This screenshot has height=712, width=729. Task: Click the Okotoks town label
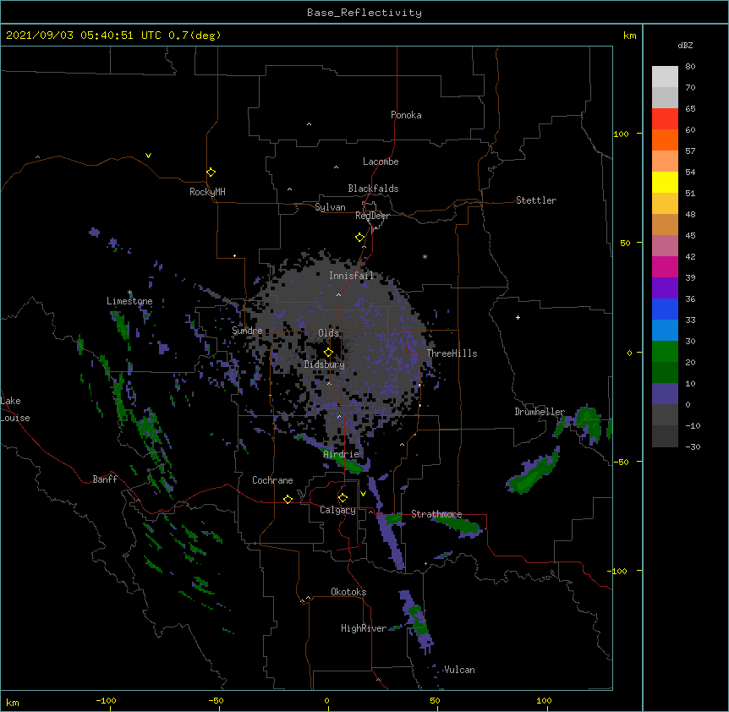click(348, 592)
